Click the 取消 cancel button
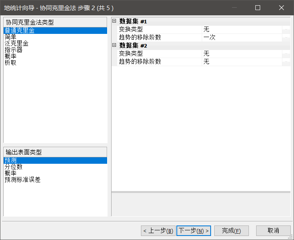Screen dimensions: 294x240 point(273,231)
